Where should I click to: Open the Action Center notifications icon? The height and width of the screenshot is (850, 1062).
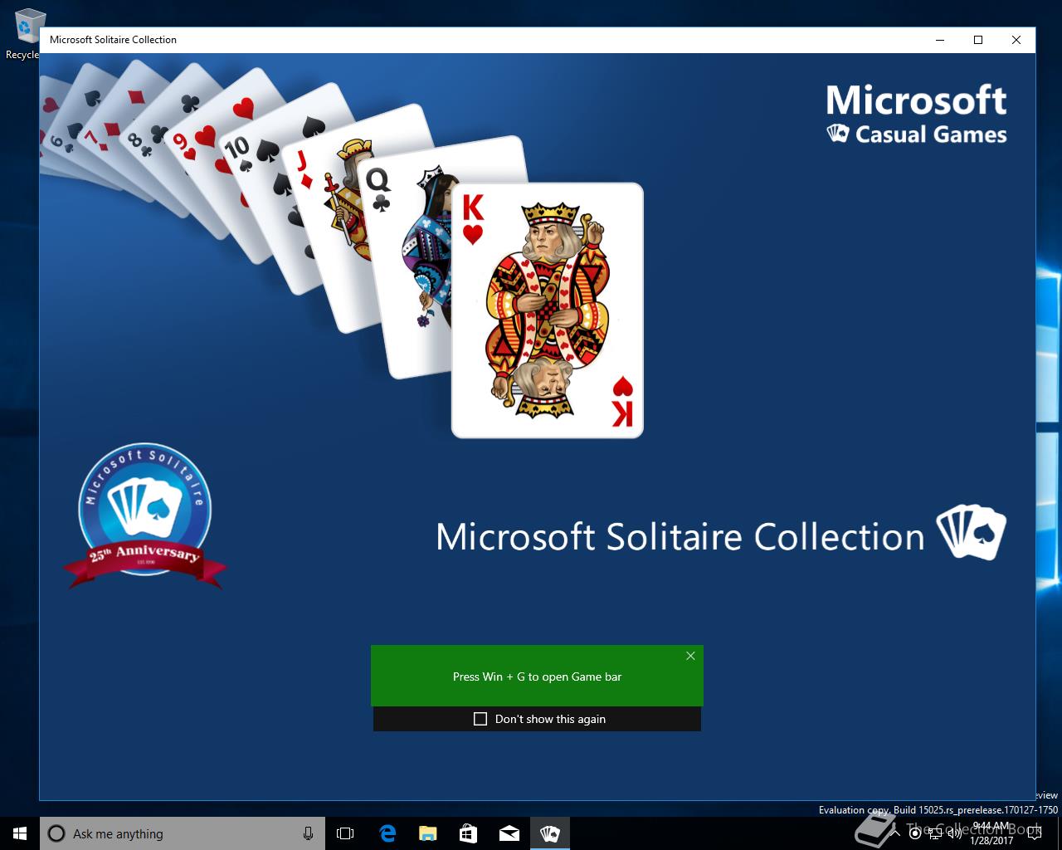pos(1034,833)
